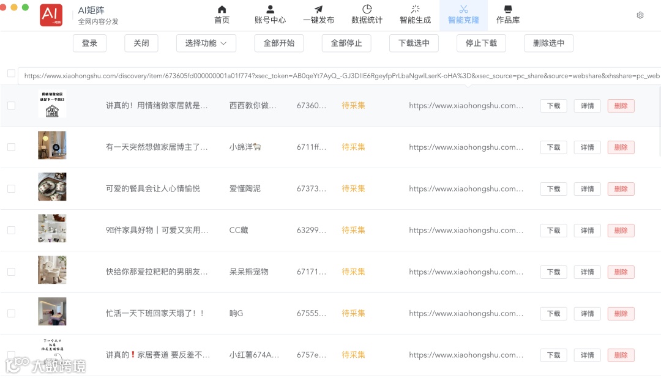
Task: View 详情 for 响G row
Action: [x=587, y=314]
